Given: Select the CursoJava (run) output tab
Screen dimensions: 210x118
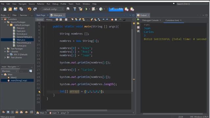Looking at the screenshot, I should (172, 20).
